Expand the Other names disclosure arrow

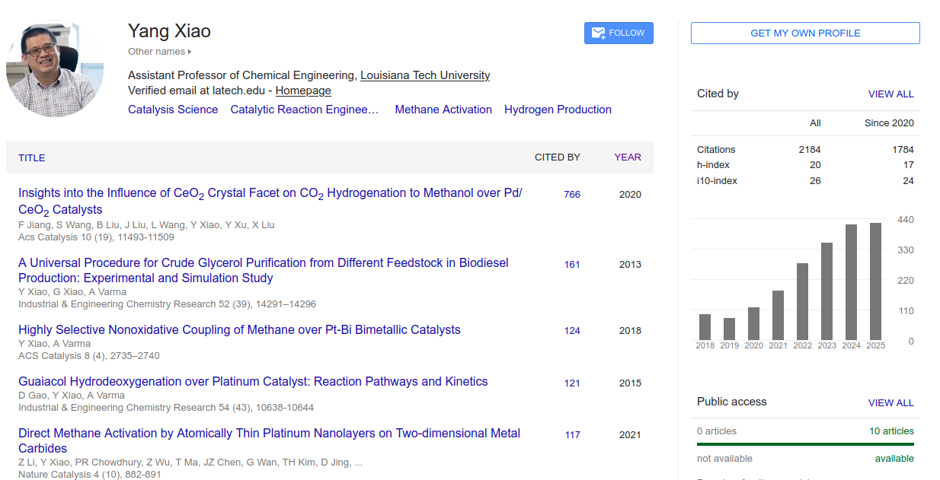click(190, 52)
